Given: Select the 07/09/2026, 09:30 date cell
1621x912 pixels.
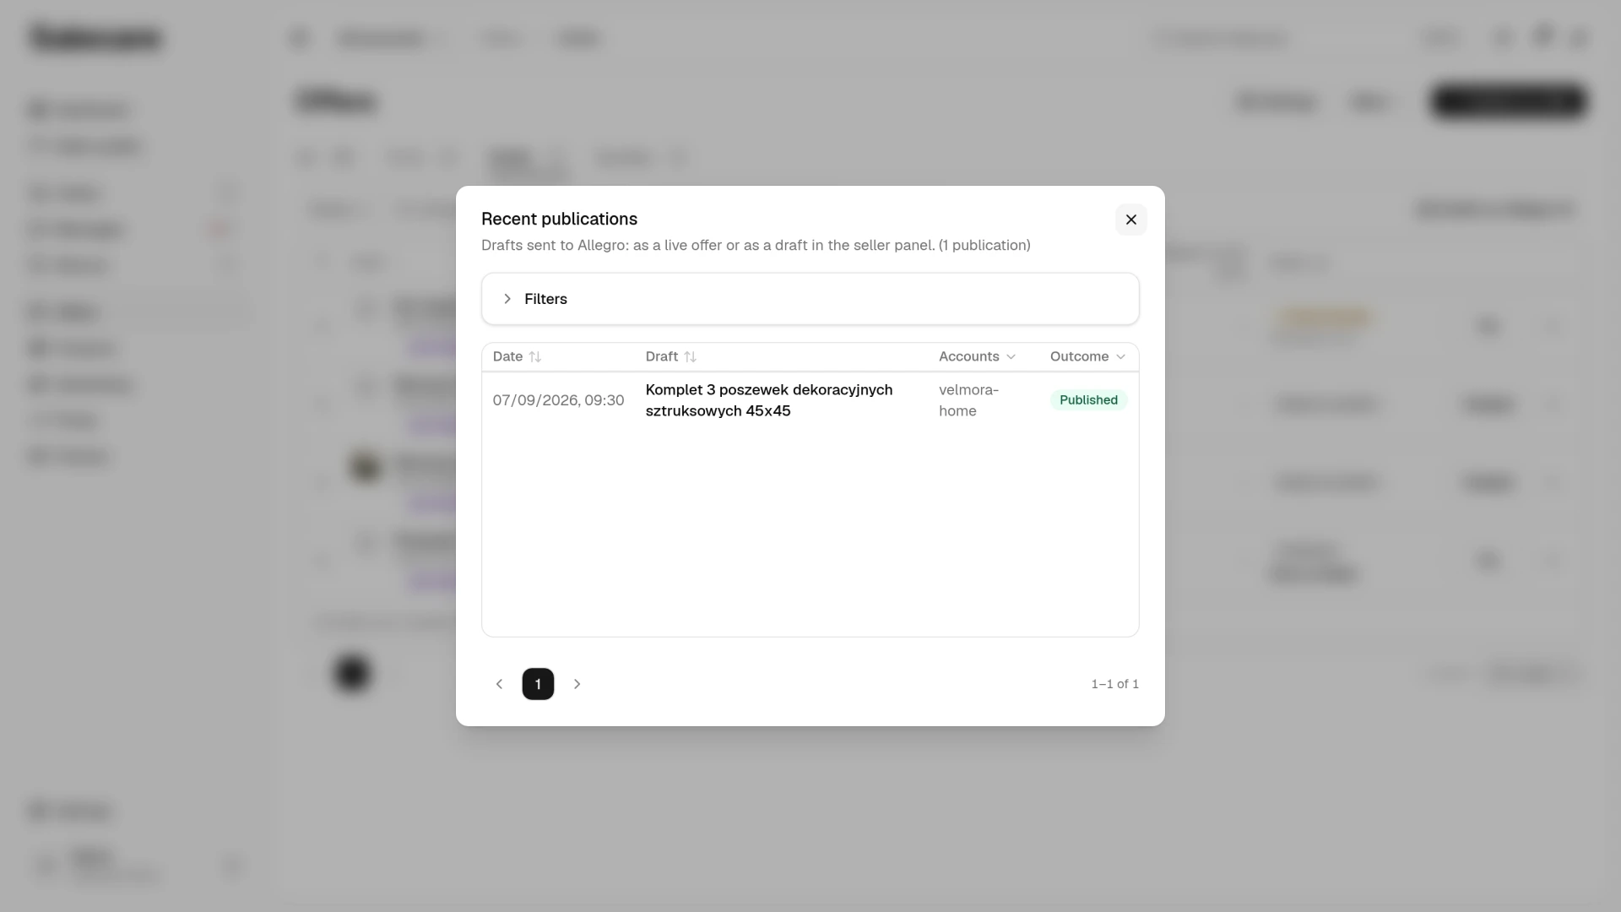Looking at the screenshot, I should (558, 400).
